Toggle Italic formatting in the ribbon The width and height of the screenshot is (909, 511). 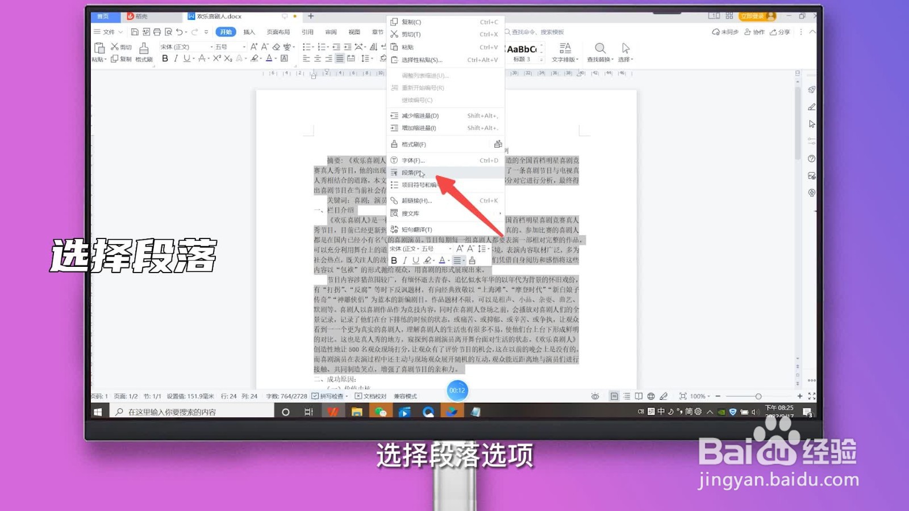point(176,59)
